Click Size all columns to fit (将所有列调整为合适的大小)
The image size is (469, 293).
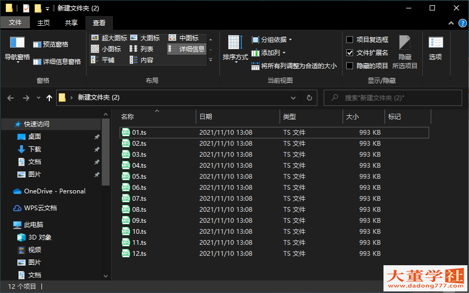click(294, 66)
